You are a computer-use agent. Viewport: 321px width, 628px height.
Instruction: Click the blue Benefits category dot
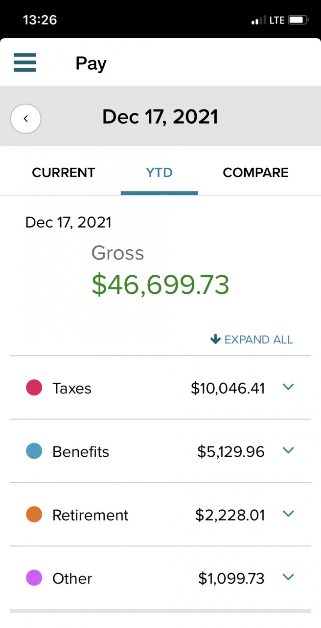click(x=34, y=451)
